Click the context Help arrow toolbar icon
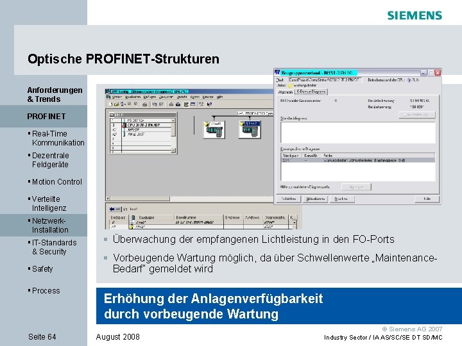The height and width of the screenshot is (346, 462). [x=209, y=104]
